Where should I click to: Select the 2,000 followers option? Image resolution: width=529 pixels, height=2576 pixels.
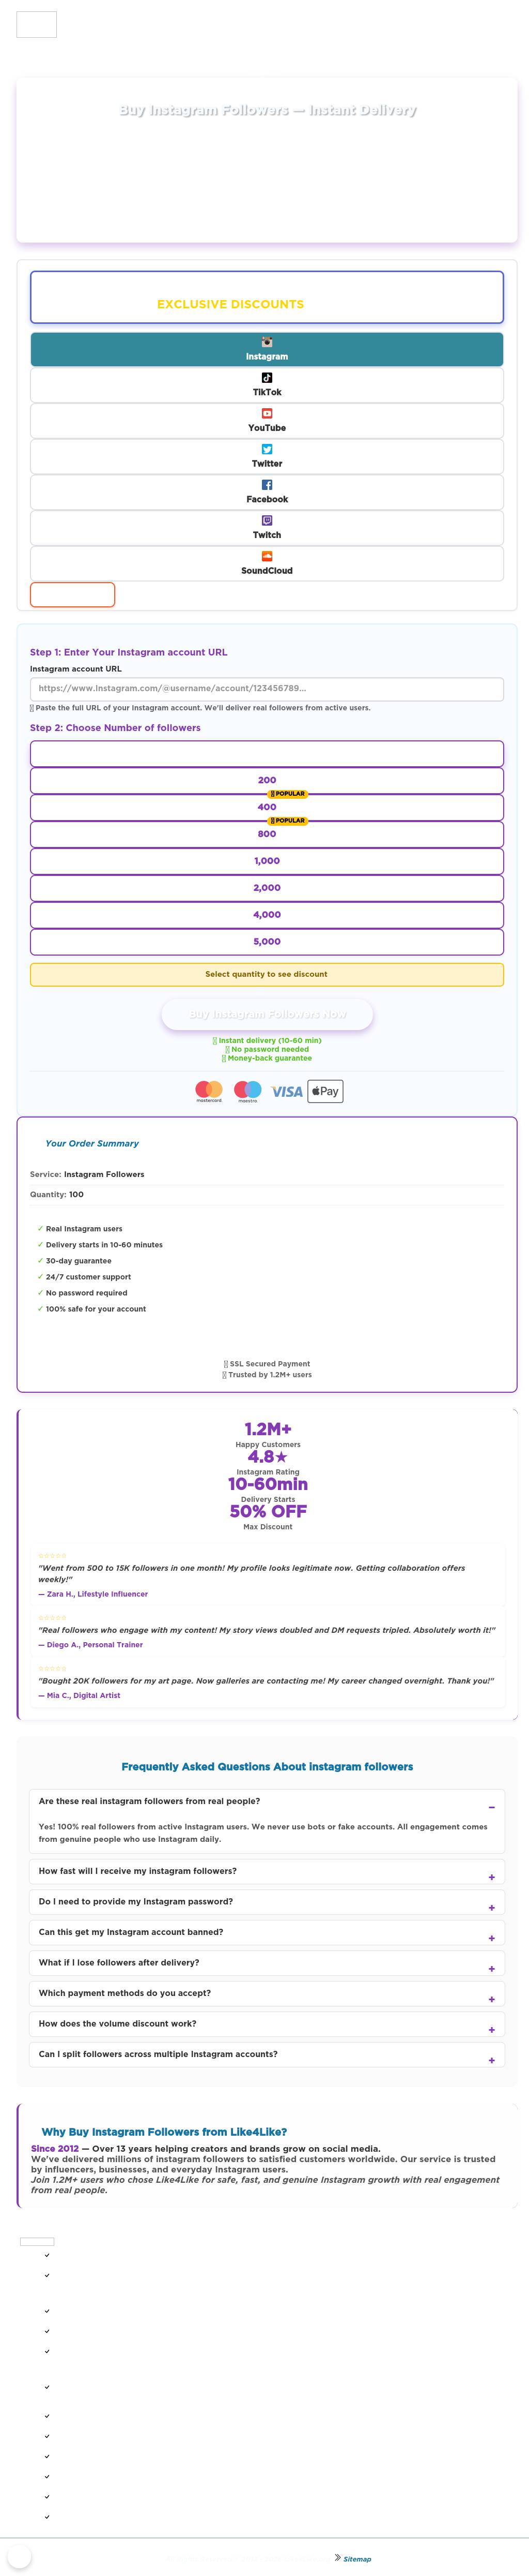(267, 888)
